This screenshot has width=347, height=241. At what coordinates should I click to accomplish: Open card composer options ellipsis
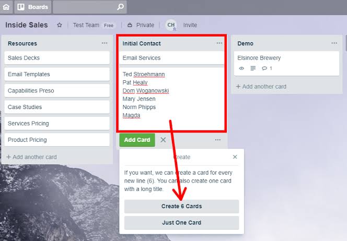pyautogui.click(x=218, y=140)
